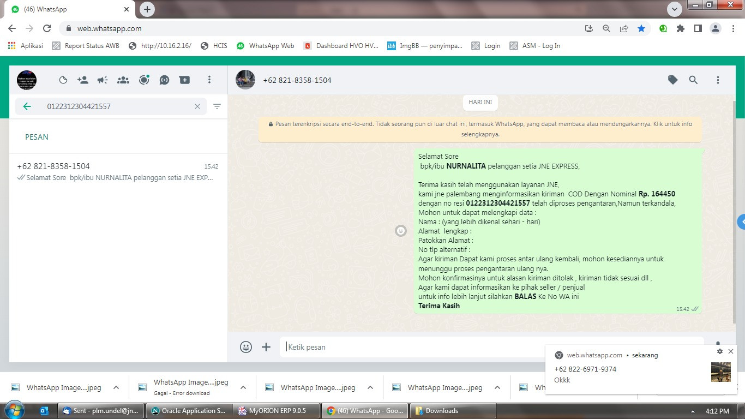Open the green WhatsApp extension icon
Screen dimensions: 745x419
(663, 28)
